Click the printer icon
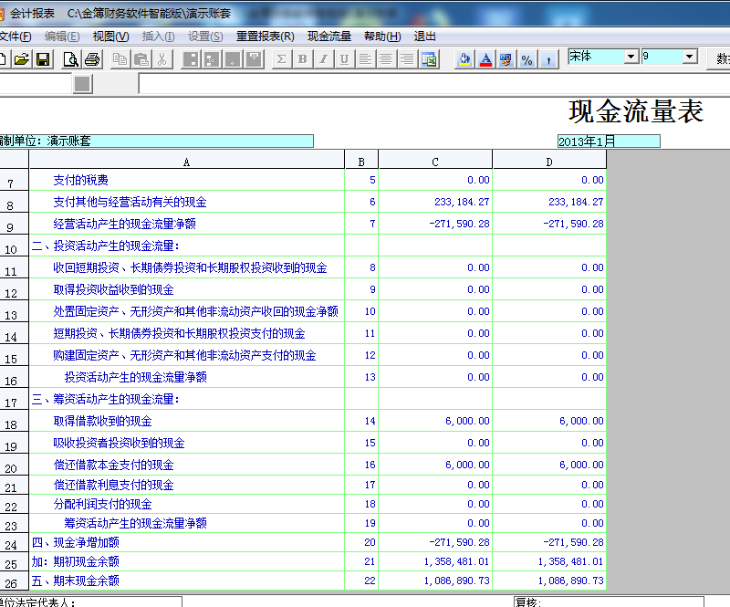730x607 pixels. click(92, 59)
